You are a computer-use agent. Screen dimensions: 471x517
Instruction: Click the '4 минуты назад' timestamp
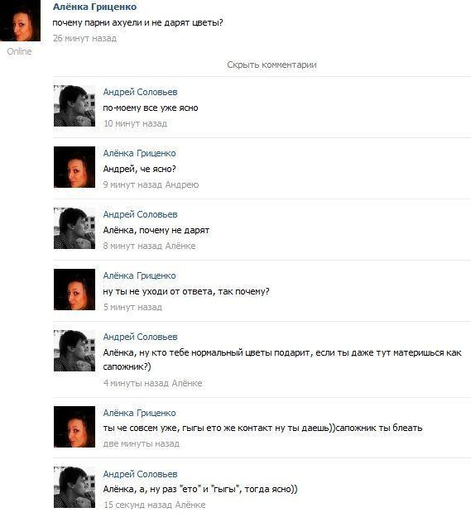pyautogui.click(x=136, y=384)
